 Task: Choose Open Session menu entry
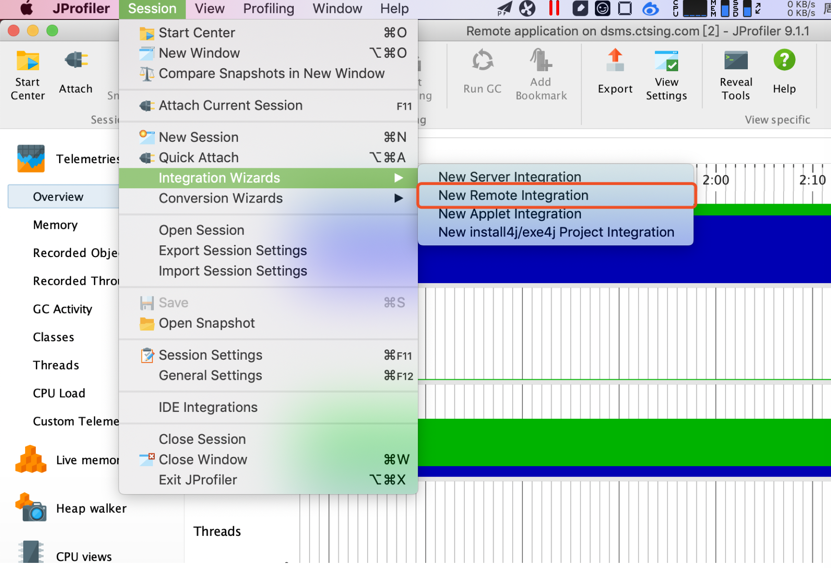[x=268, y=230]
